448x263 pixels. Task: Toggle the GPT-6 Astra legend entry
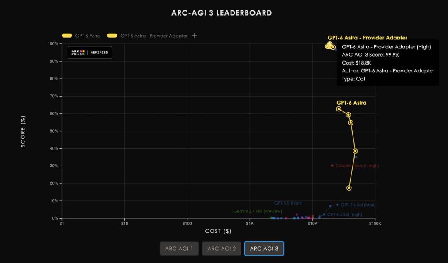click(81, 36)
